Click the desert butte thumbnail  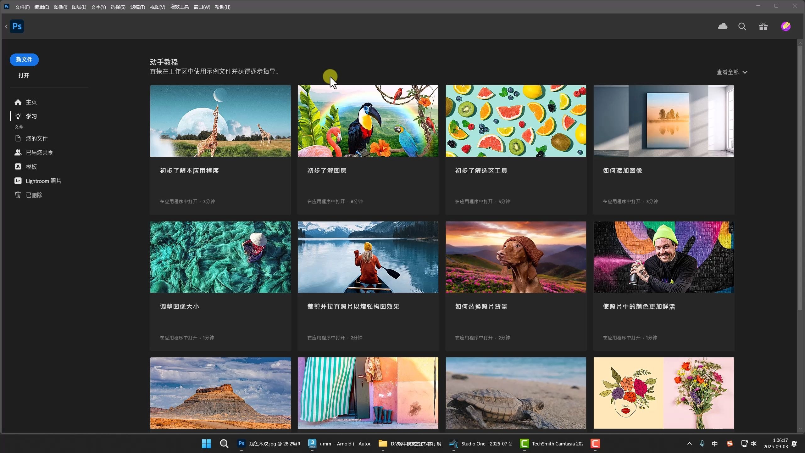[x=220, y=393]
